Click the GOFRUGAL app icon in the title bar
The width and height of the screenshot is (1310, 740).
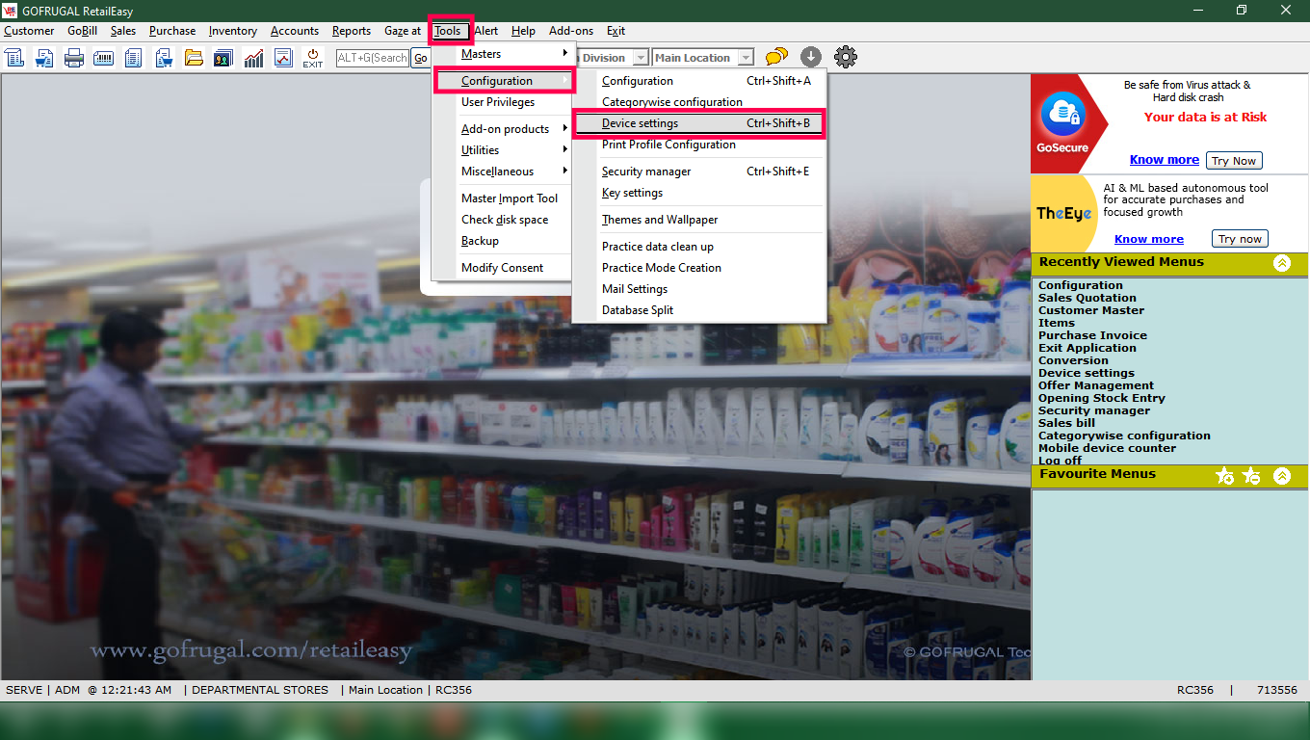pyautogui.click(x=11, y=11)
